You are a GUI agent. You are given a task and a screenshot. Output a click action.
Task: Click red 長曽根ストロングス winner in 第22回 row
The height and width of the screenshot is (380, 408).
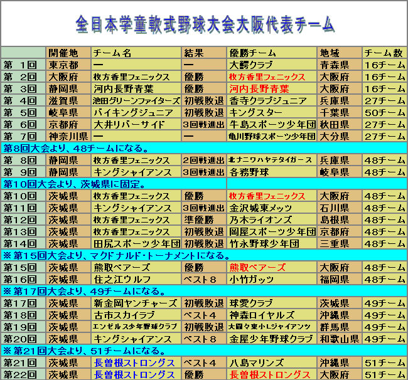tap(270, 374)
